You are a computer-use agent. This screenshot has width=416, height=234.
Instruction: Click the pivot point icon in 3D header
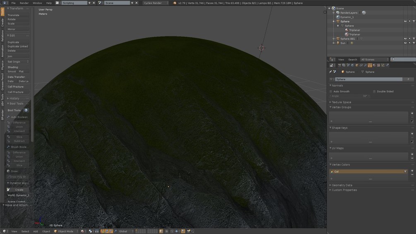pos(91,232)
